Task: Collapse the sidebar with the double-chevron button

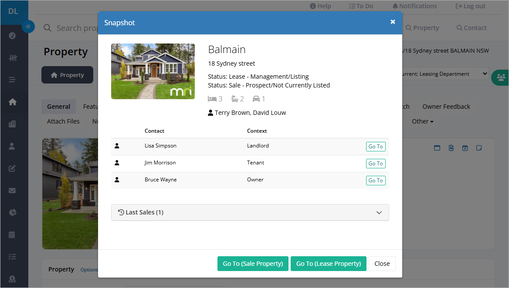Action: pyautogui.click(x=28, y=27)
